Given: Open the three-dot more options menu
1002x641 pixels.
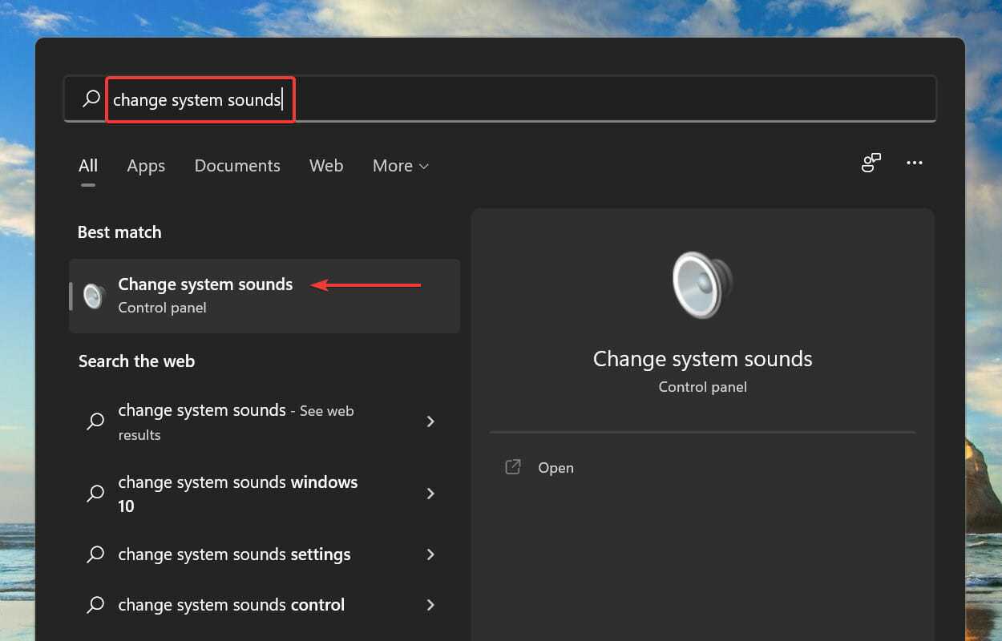Looking at the screenshot, I should tap(915, 163).
